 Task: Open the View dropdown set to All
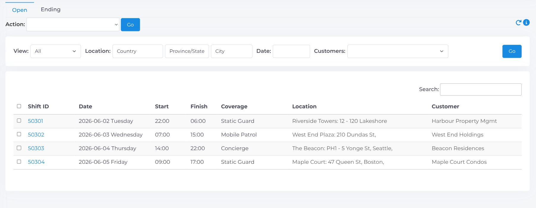[56, 51]
